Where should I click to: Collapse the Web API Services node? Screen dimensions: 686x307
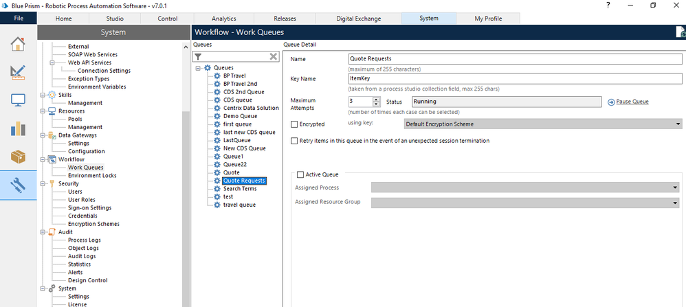tap(52, 62)
